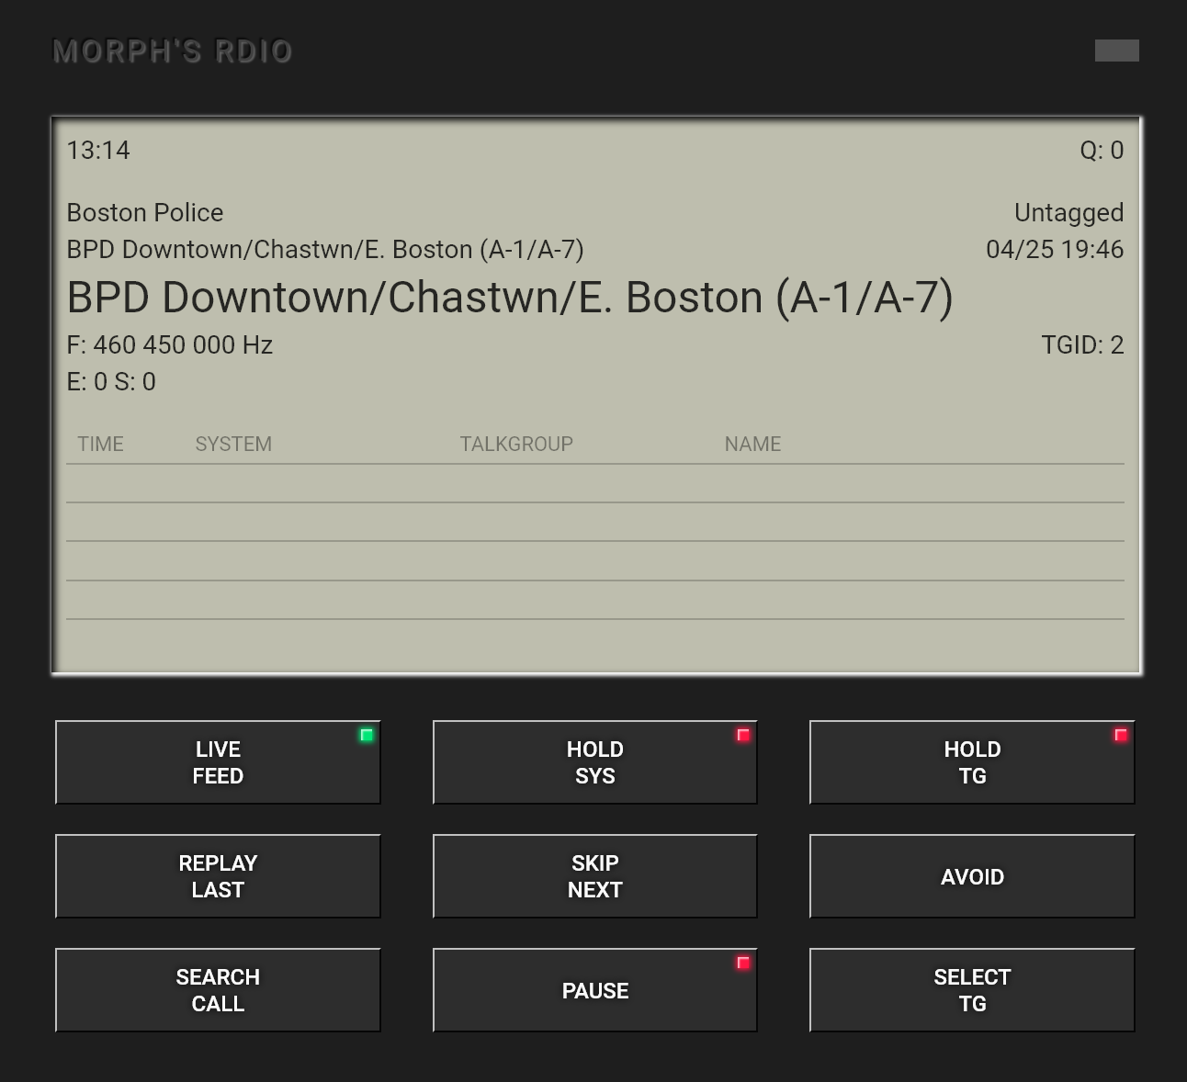Click the Boston Police system name
Image resolution: width=1187 pixels, height=1082 pixels.
(145, 213)
